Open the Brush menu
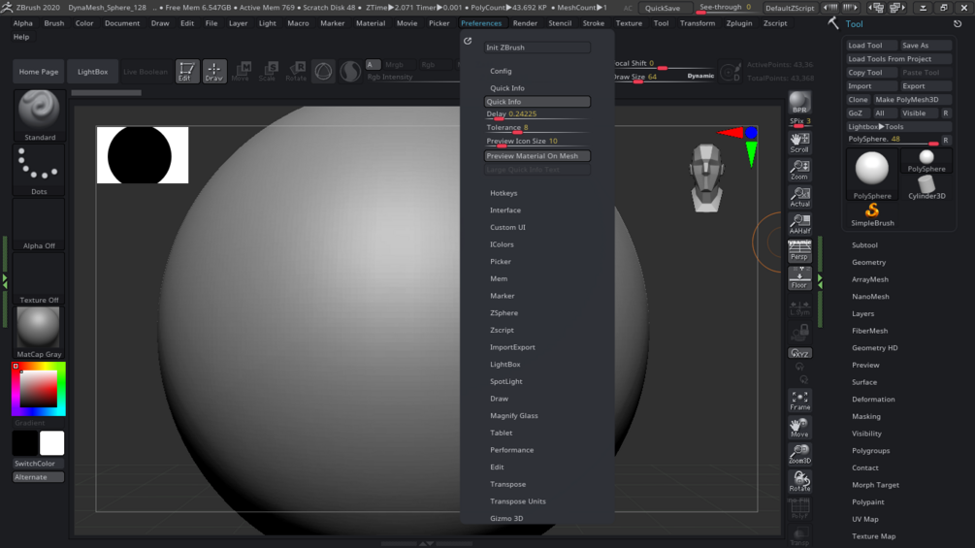This screenshot has width=975, height=548. (54, 23)
